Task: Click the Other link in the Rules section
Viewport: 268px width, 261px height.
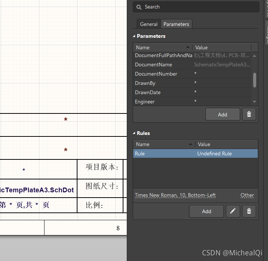Action: pyautogui.click(x=247, y=195)
